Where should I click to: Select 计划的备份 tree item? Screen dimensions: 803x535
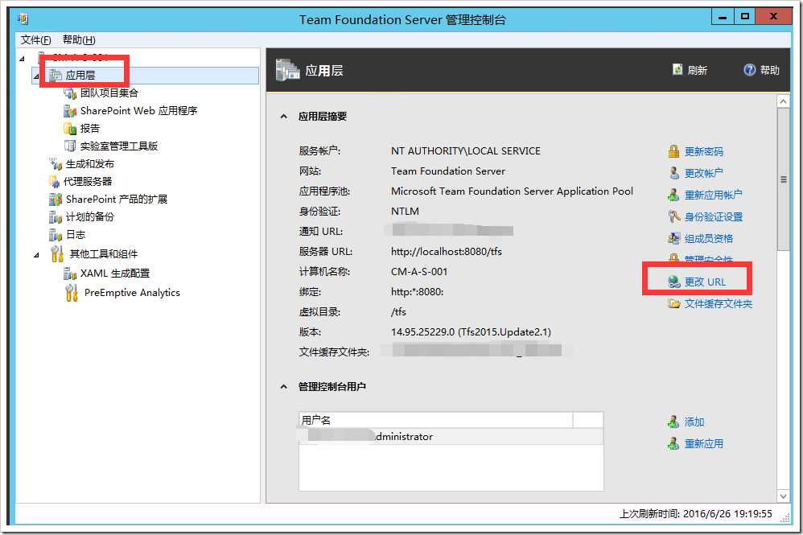pyautogui.click(x=90, y=217)
